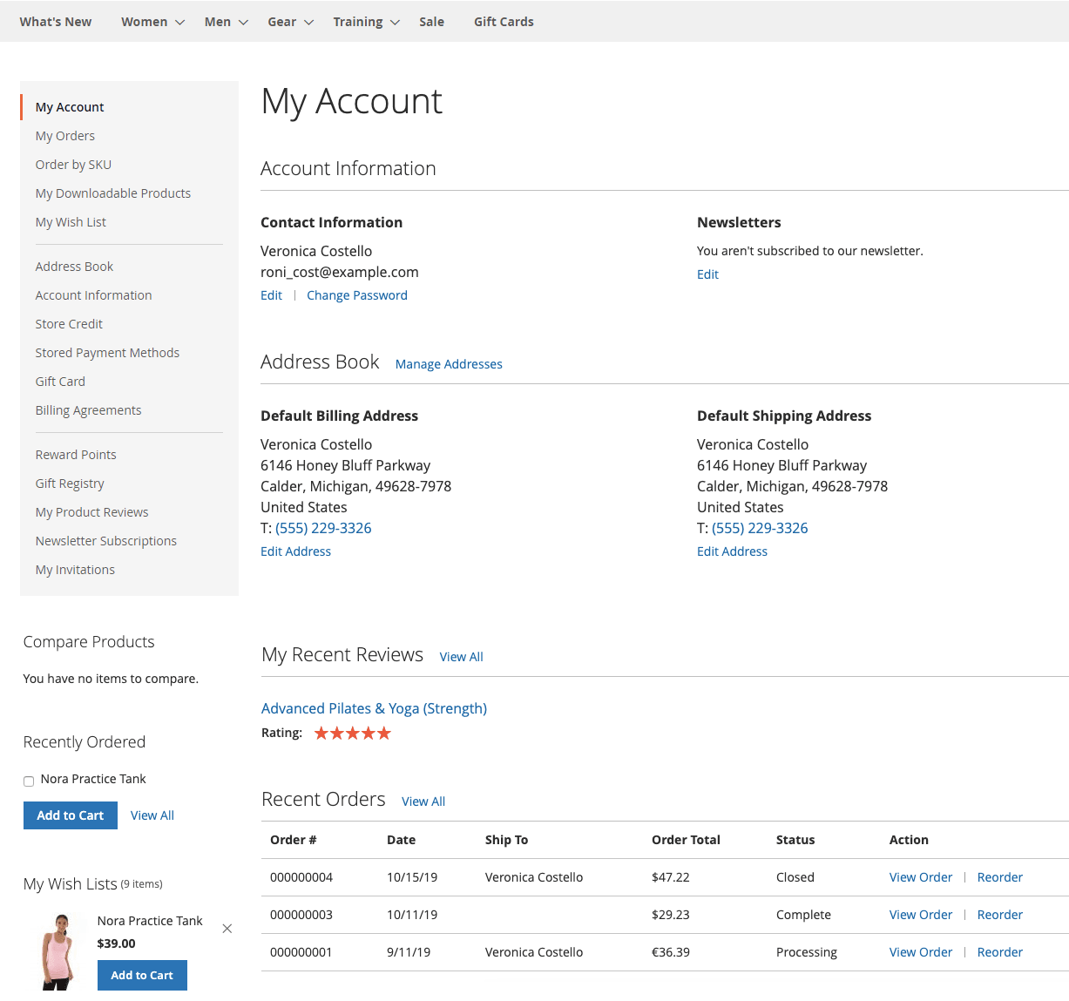
Task: Reorder order 000000001
Action: tap(1000, 952)
